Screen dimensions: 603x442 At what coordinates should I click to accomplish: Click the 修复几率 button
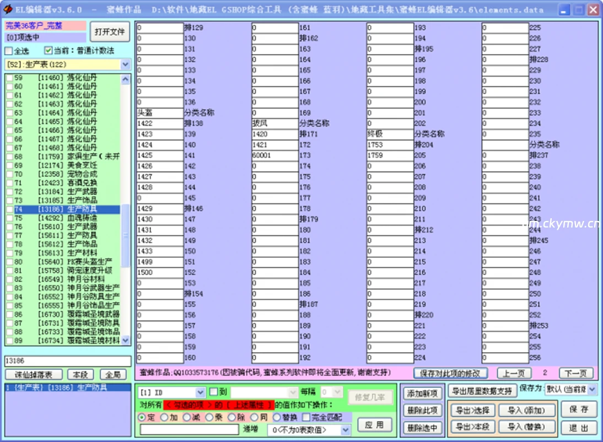tap(370, 397)
